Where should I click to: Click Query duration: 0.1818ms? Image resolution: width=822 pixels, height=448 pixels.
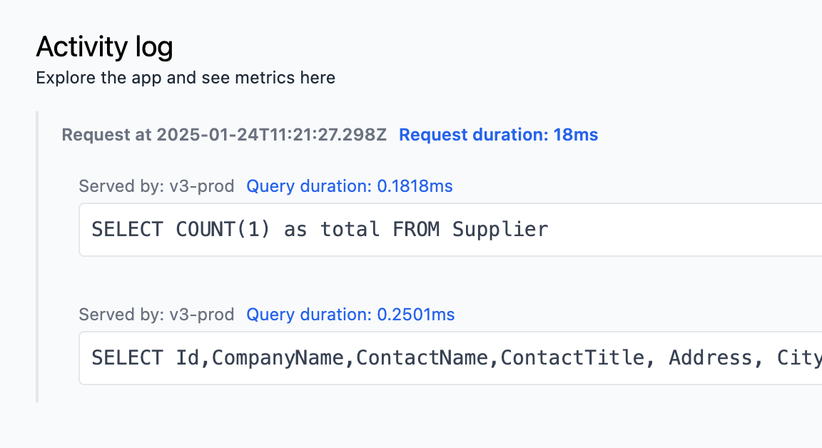350,186
